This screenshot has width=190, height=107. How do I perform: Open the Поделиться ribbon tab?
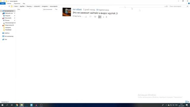click(17, 4)
